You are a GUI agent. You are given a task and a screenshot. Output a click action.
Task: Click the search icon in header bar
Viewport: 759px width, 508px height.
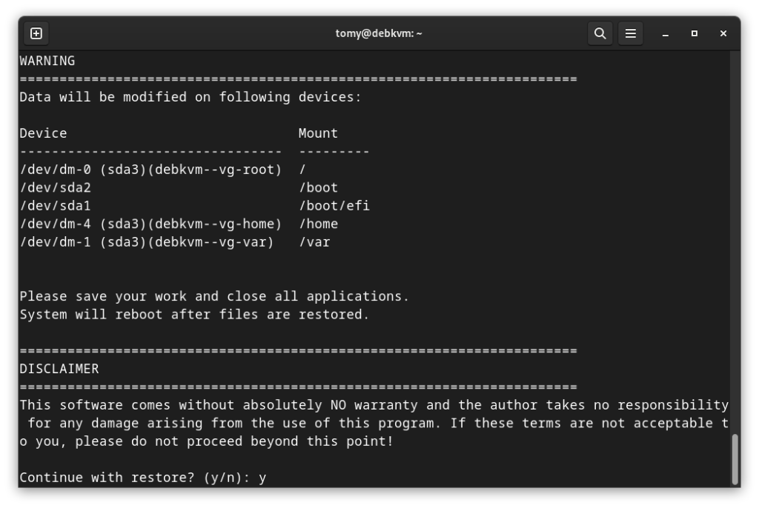(x=600, y=33)
